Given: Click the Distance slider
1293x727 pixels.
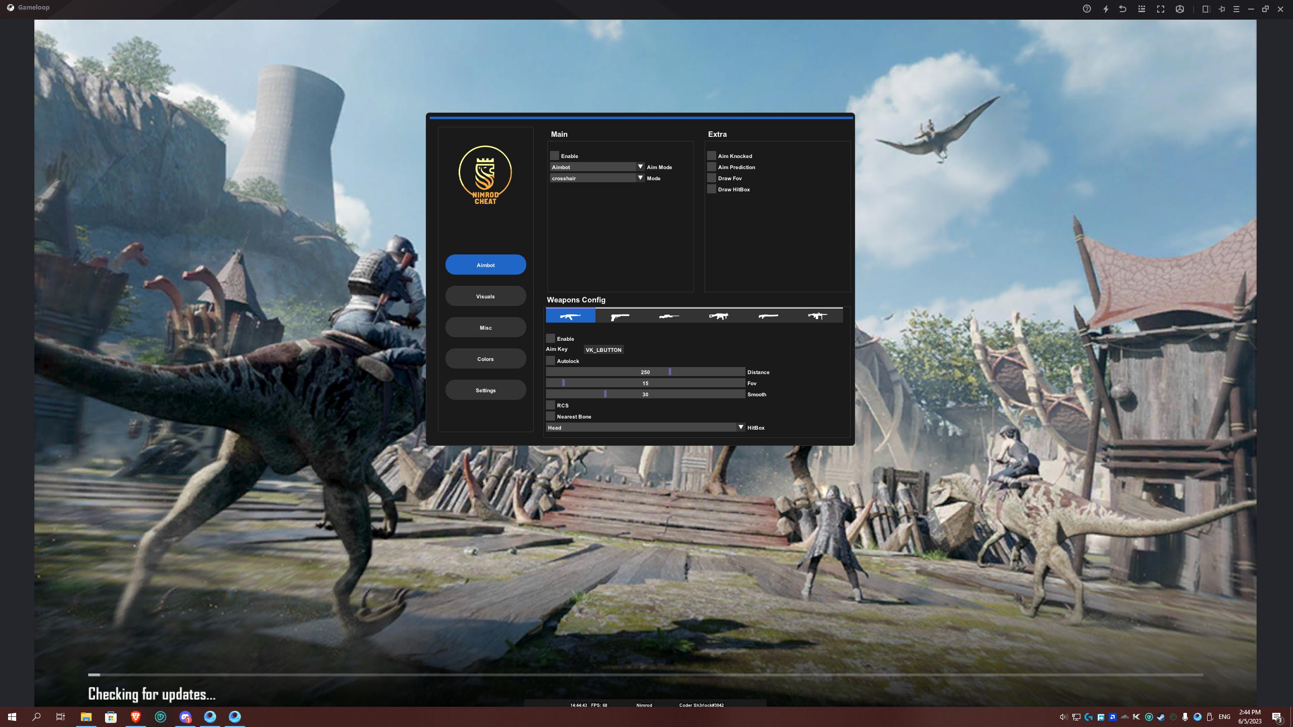Looking at the screenshot, I should (645, 372).
